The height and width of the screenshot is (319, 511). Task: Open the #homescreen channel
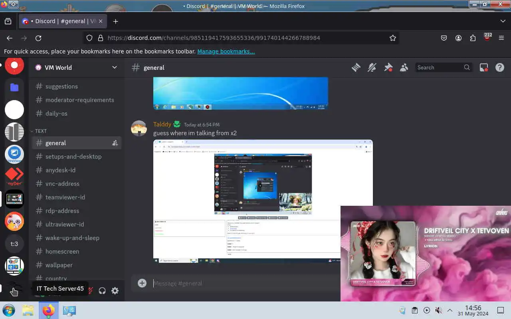(77, 251)
